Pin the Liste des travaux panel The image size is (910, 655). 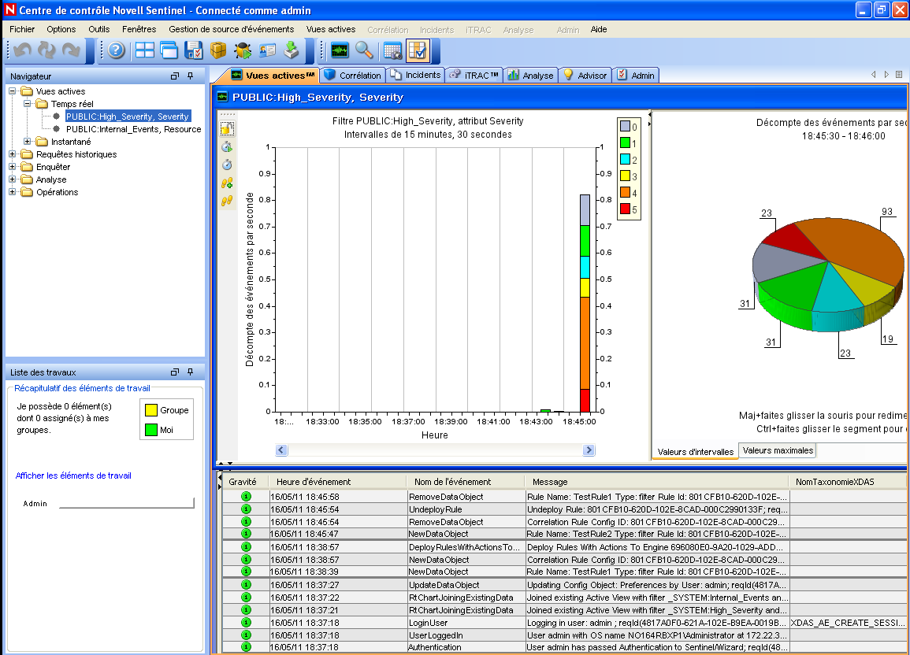(191, 372)
